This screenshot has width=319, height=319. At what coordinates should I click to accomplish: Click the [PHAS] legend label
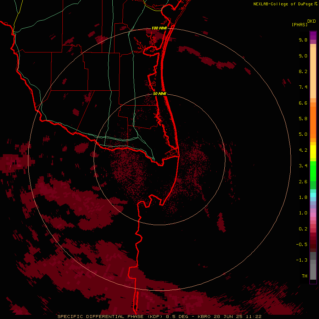coord(300,24)
